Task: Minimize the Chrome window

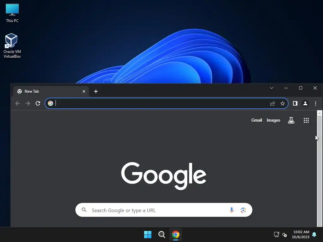Action: coord(286,88)
